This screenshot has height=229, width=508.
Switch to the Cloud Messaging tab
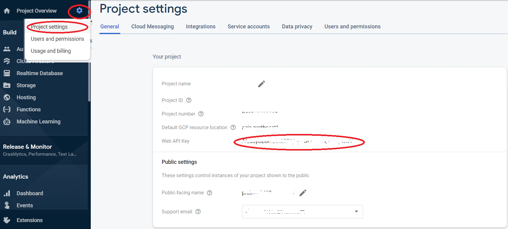pyautogui.click(x=152, y=27)
